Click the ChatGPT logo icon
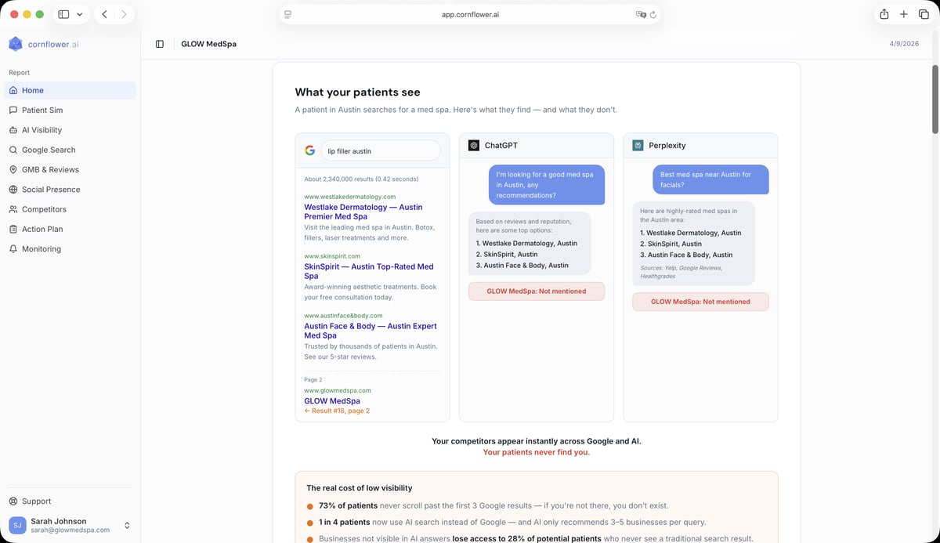This screenshot has height=543, width=940. [x=474, y=146]
